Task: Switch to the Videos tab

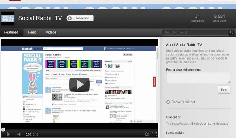Action: tap(51, 32)
